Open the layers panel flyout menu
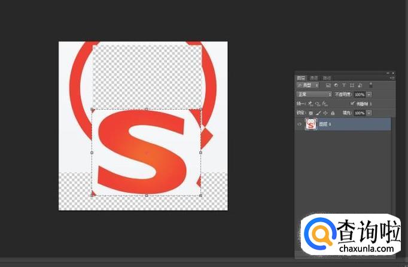The image size is (408, 267). (392, 78)
